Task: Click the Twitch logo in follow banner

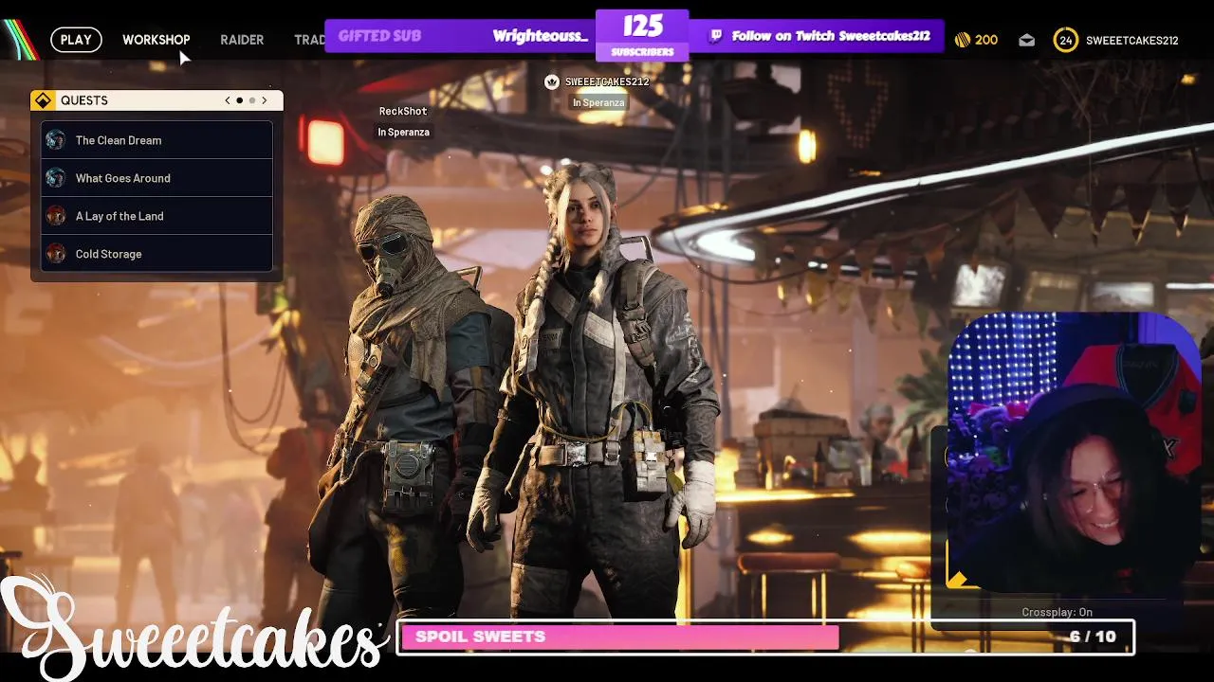Action: tap(716, 36)
